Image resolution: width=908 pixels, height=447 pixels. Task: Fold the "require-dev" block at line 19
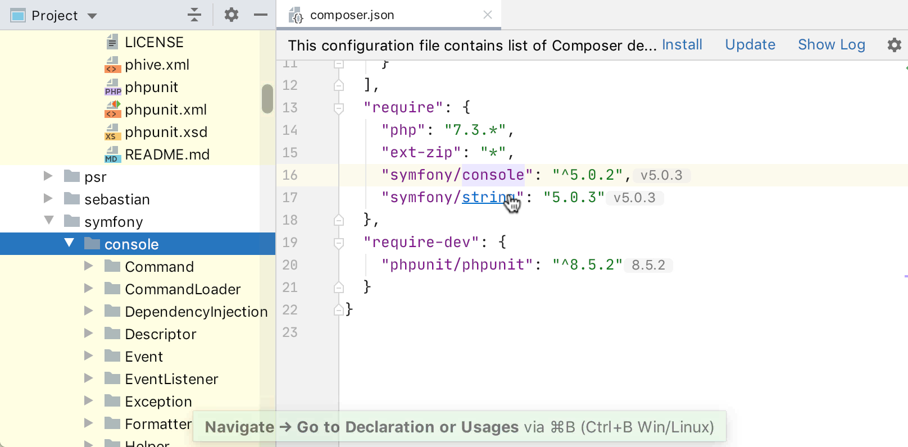click(339, 243)
